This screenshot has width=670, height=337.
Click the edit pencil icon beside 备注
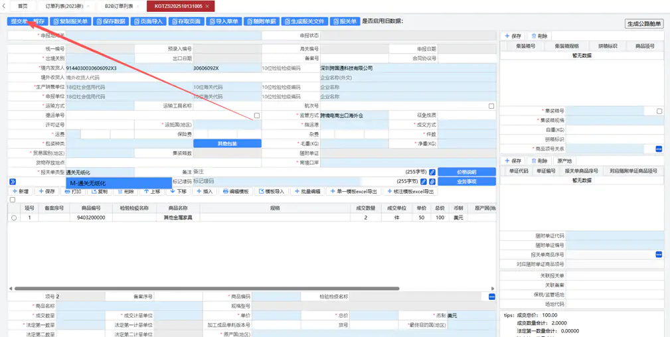[x=432, y=172]
